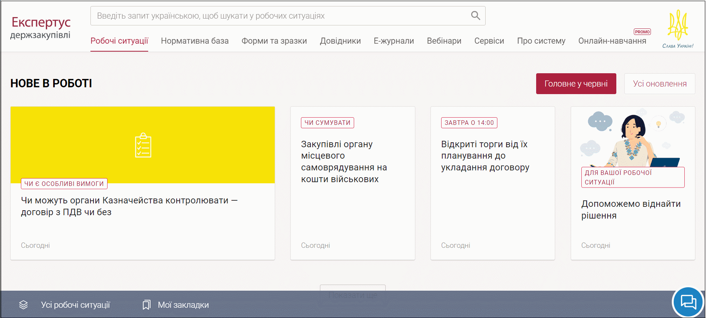This screenshot has width=706, height=318.
Task: Open Закупівлі органу місцевого самоврядування article
Action: pos(344,162)
